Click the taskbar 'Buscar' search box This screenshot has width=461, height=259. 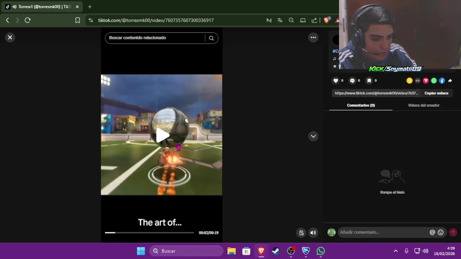click(x=187, y=251)
